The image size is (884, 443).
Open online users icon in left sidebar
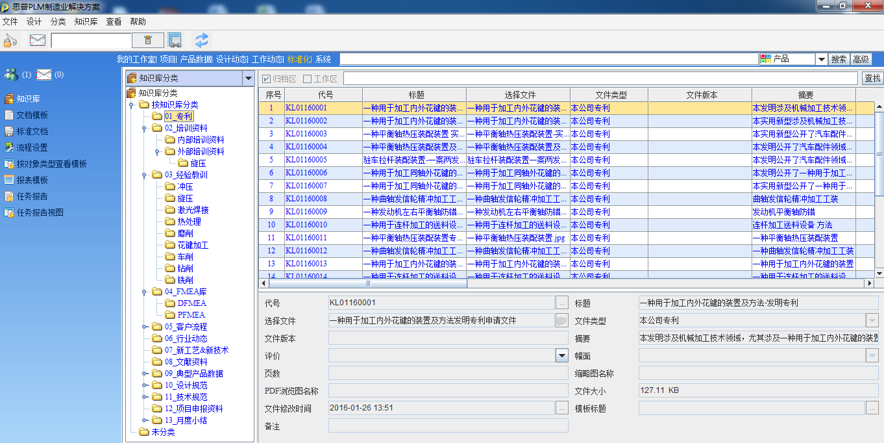(x=11, y=75)
